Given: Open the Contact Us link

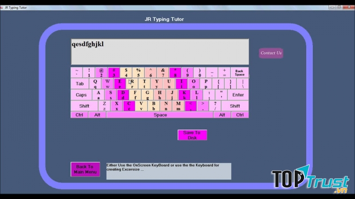Looking at the screenshot, I should pos(271,53).
